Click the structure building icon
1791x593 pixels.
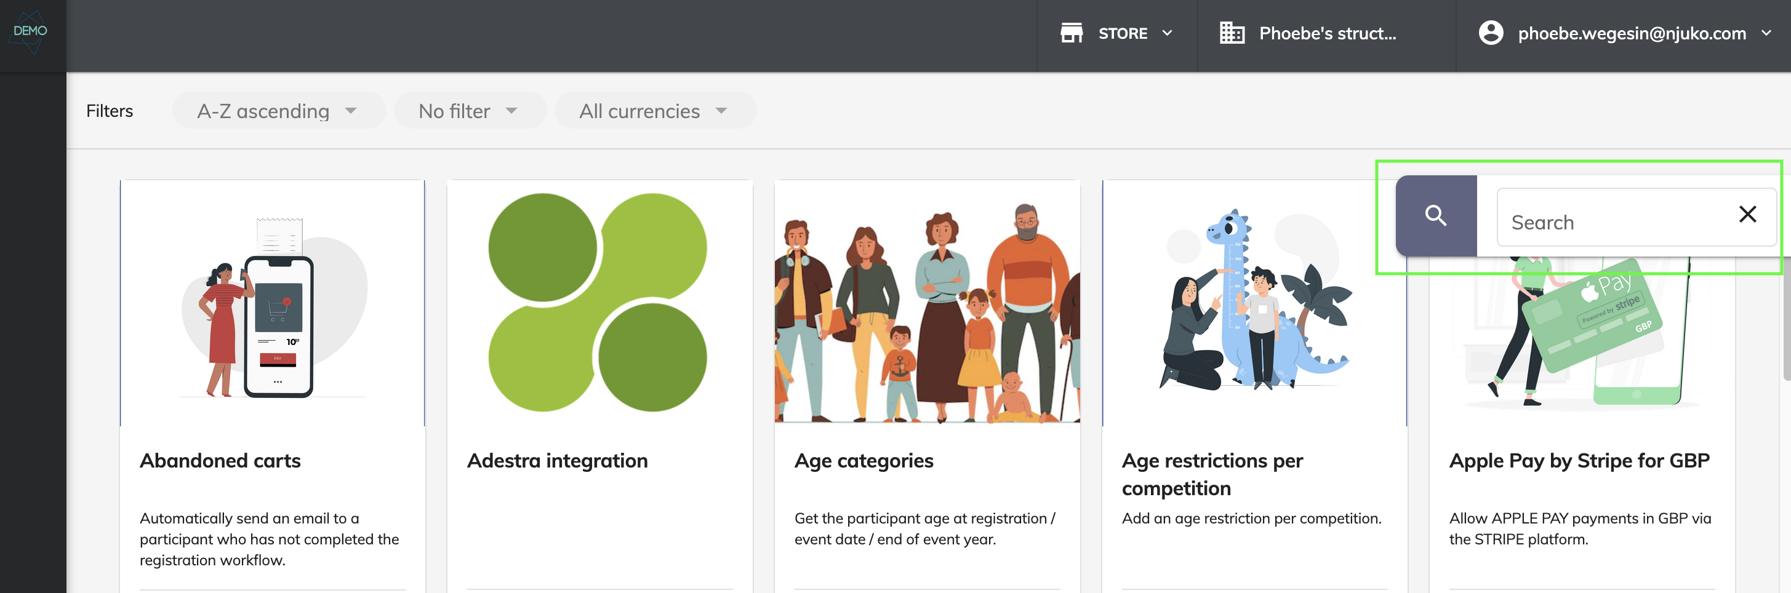(x=1232, y=33)
